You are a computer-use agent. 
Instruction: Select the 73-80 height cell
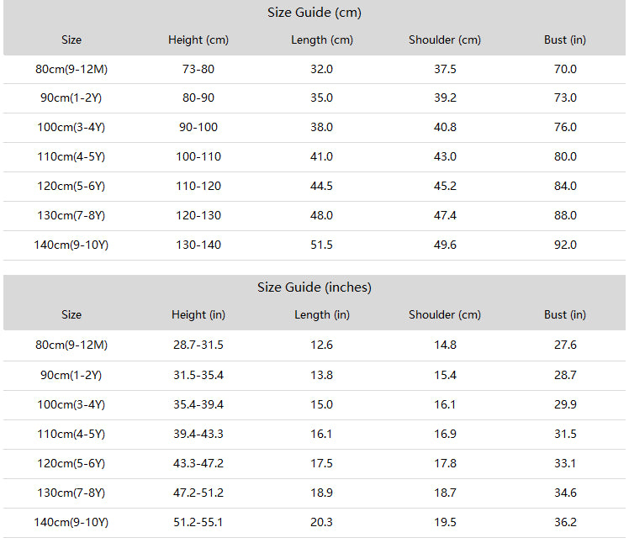pyautogui.click(x=198, y=69)
